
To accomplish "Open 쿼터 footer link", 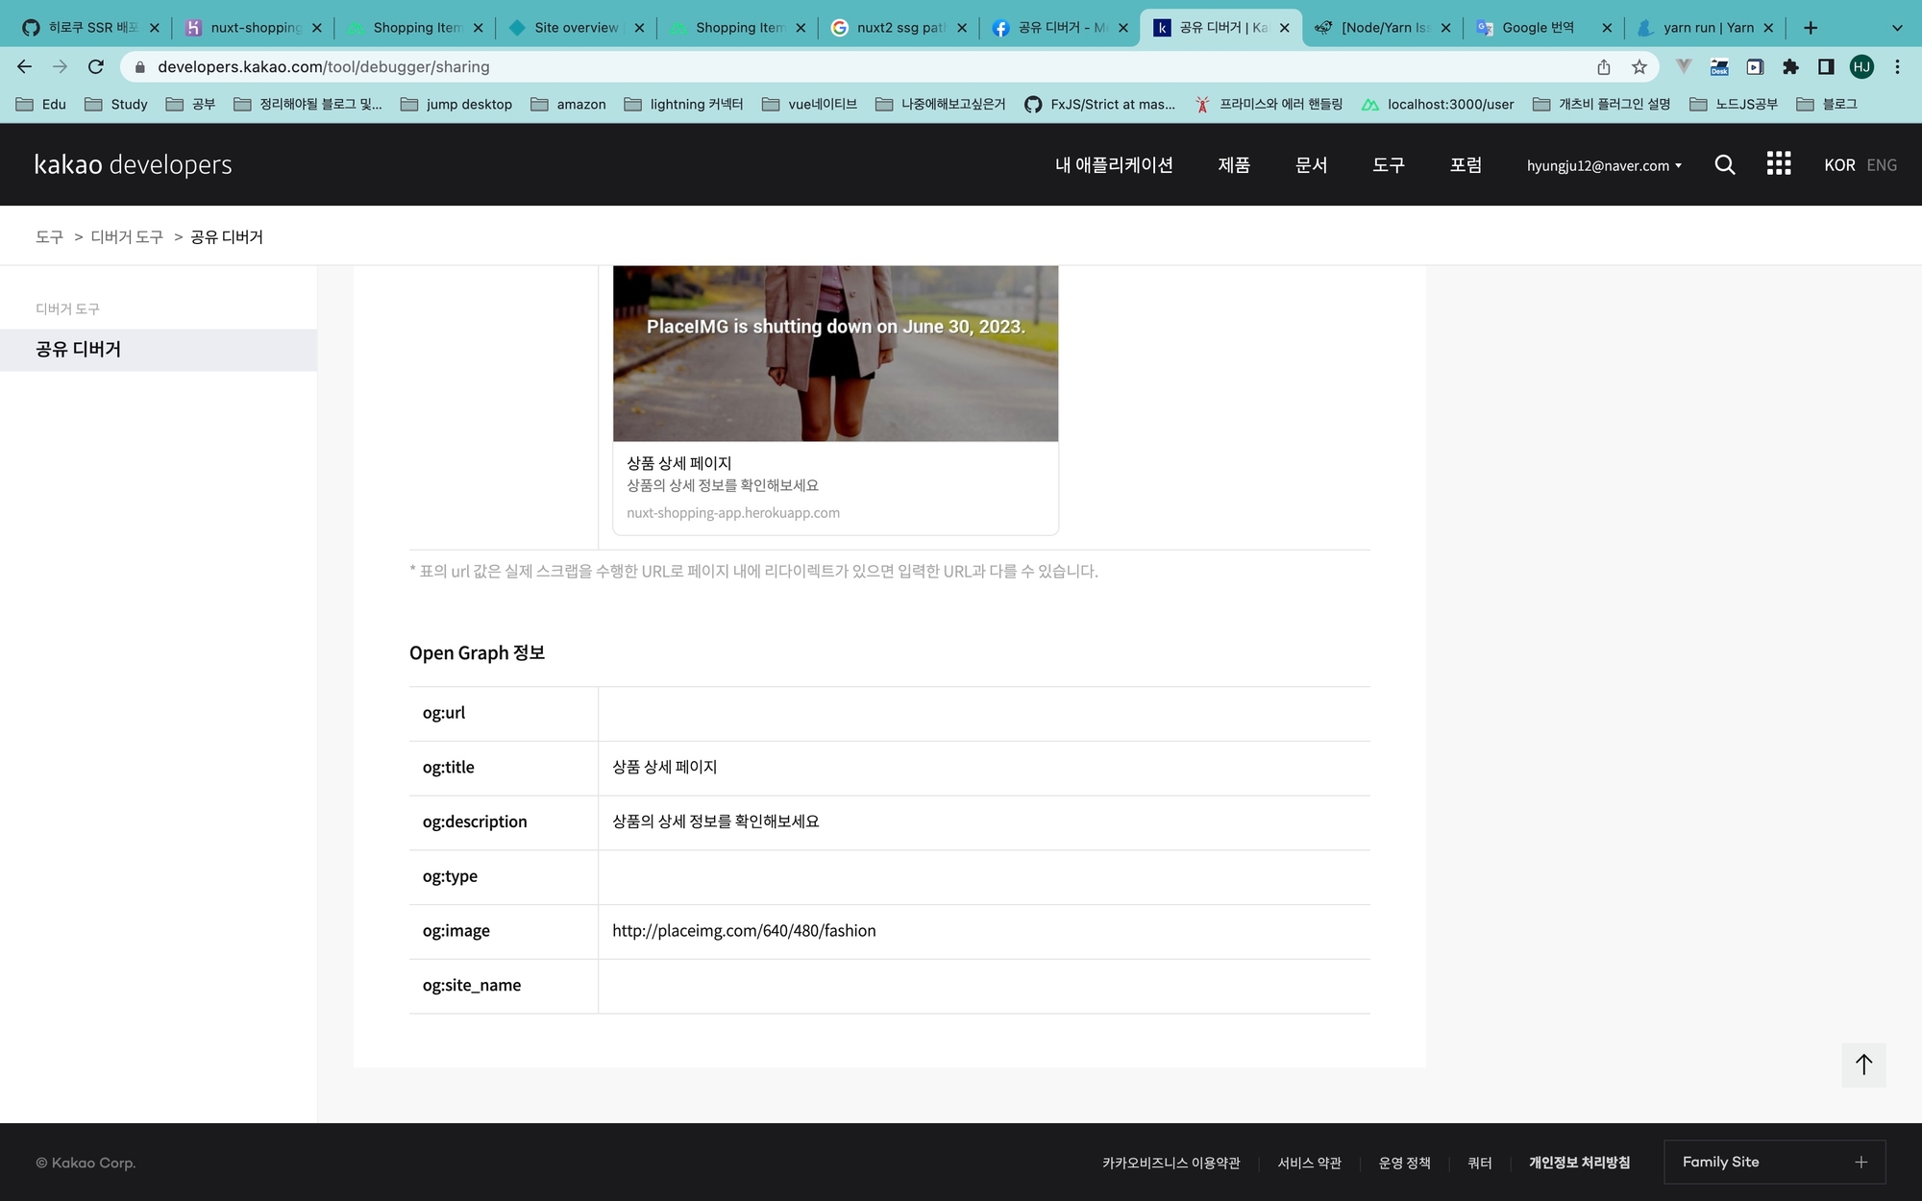I will (1480, 1163).
